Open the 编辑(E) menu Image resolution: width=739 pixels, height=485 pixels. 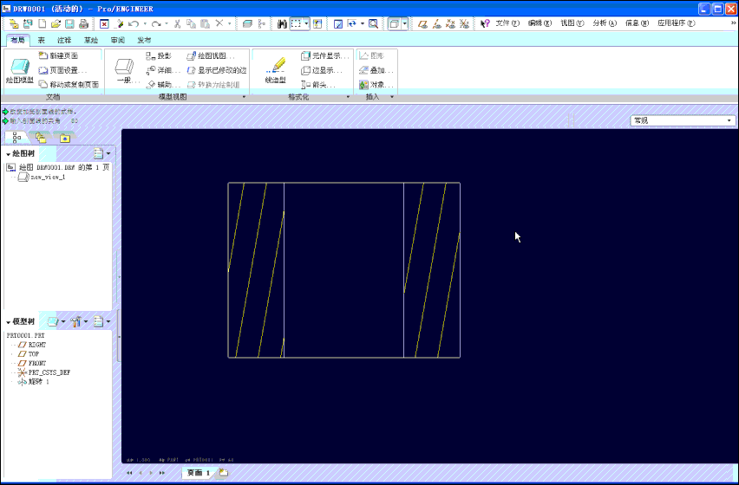(540, 23)
